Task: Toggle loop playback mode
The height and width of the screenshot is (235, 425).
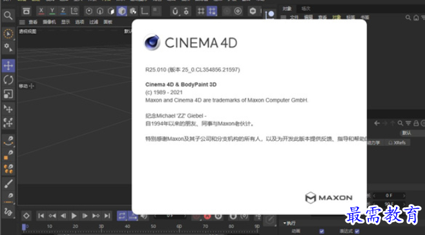Action: click(122, 216)
